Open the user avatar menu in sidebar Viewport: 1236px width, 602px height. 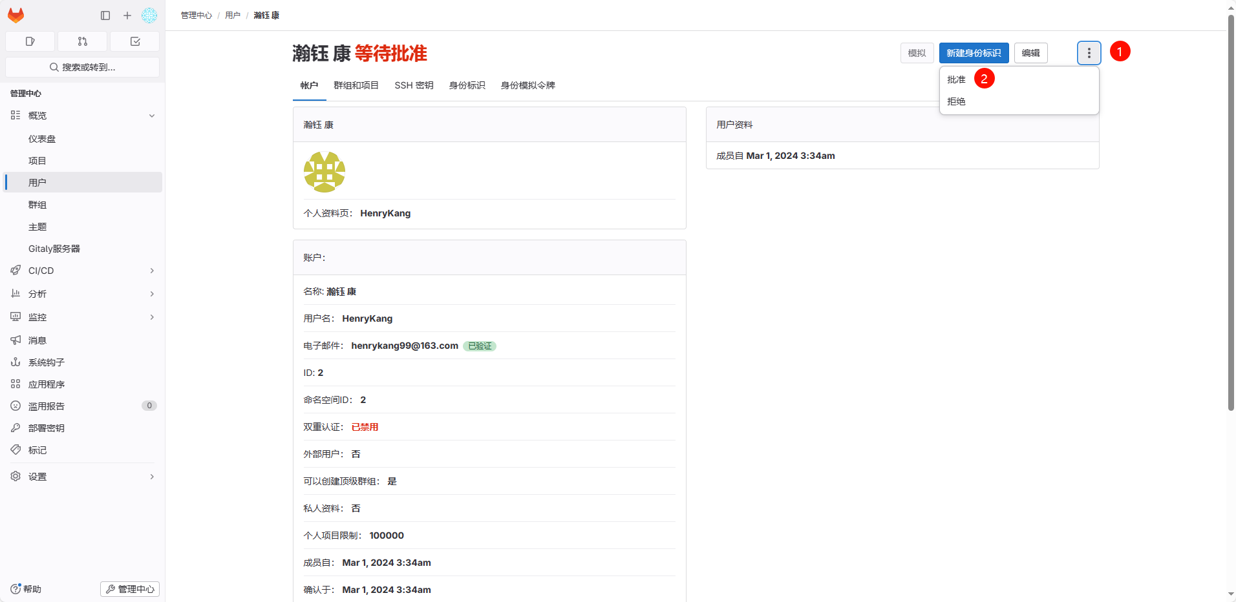coord(149,16)
